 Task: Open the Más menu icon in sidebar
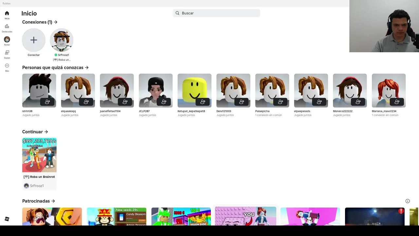click(7, 66)
